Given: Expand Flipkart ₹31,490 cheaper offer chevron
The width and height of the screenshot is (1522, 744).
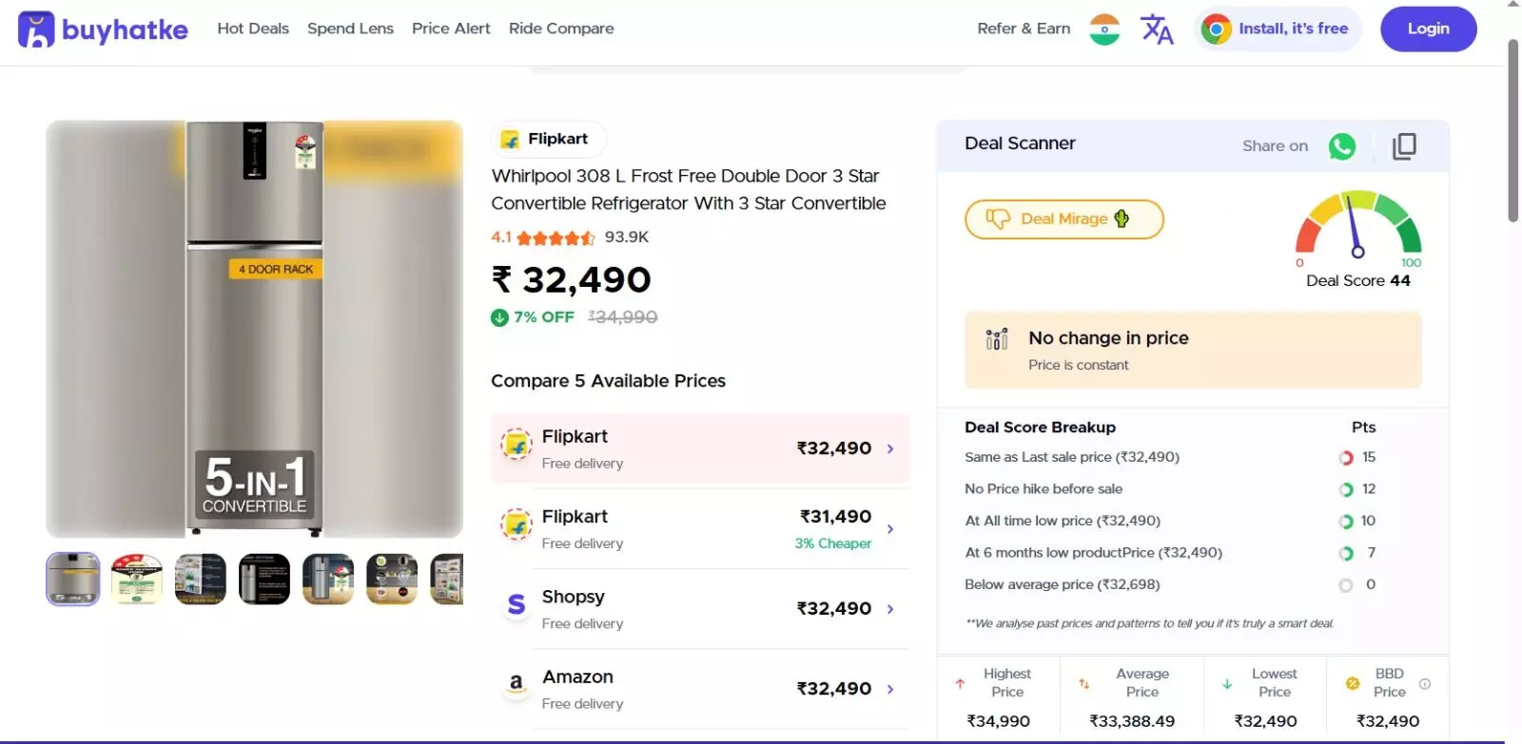Looking at the screenshot, I should click(x=890, y=529).
